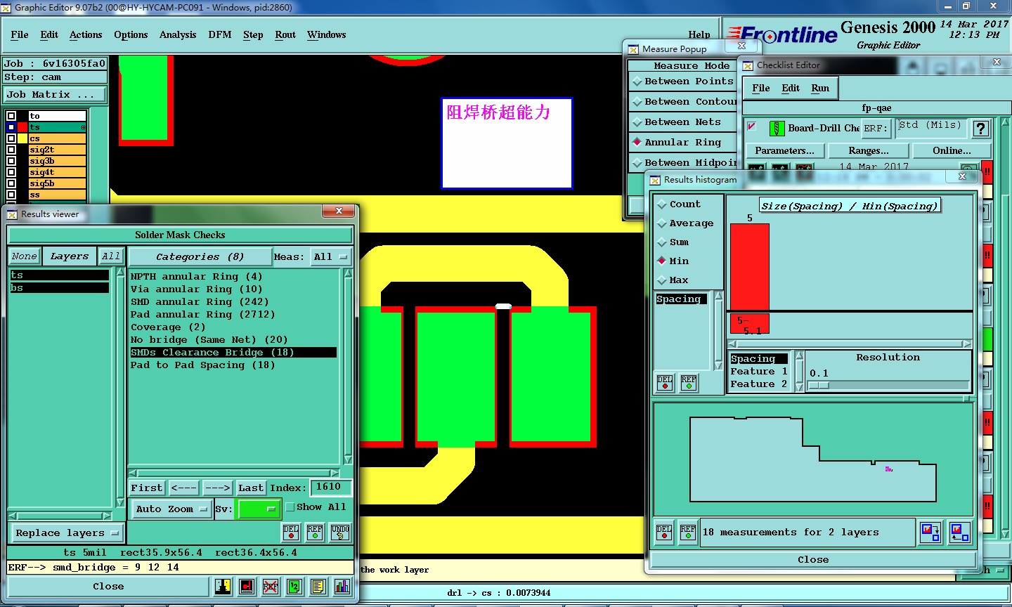Screen dimensions: 1012x607
Task: Toggle visibility box of layer 'to'
Action: tap(11, 116)
